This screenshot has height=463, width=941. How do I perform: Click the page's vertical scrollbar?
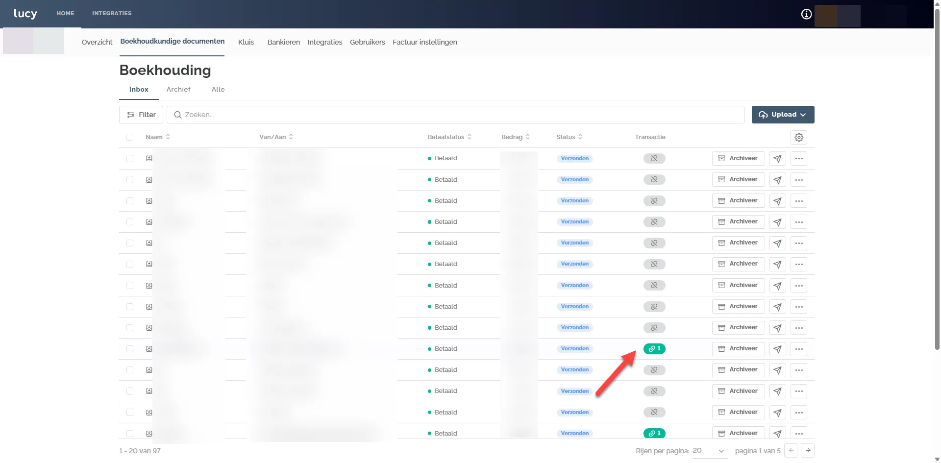point(937,179)
